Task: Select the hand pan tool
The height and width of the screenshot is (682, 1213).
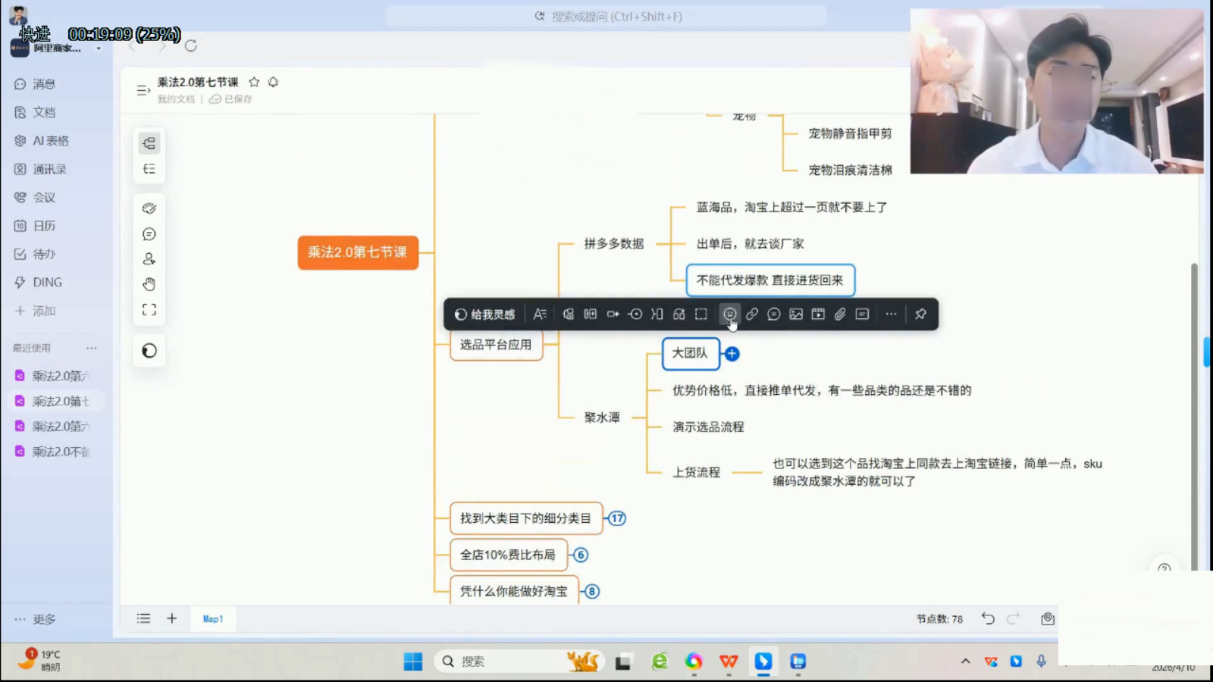Action: (149, 284)
